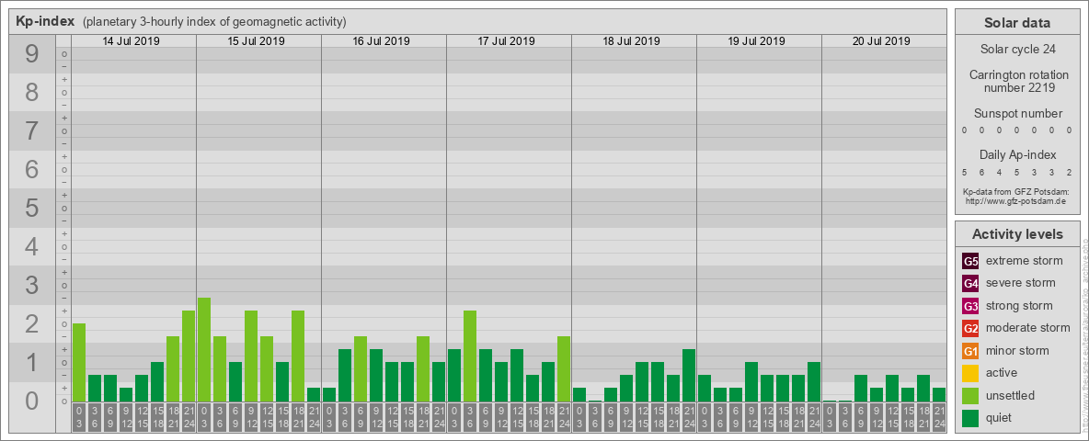Screen dimensions: 1089x441
Task: Click the 'Daily Ap-index' label
Action: click(1018, 155)
